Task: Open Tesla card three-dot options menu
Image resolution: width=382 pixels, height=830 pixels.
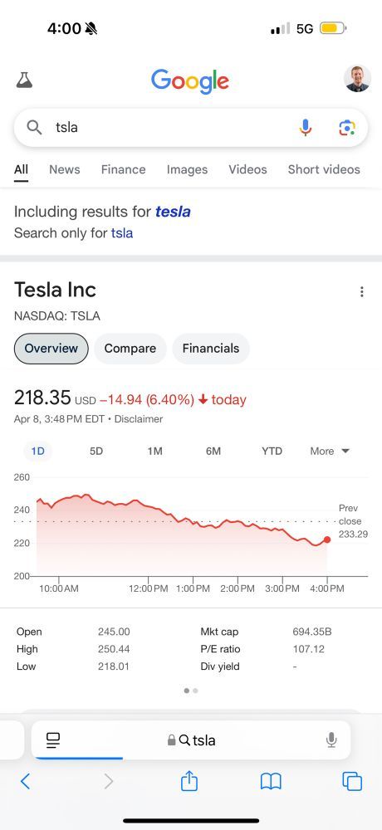Action: 361,291
